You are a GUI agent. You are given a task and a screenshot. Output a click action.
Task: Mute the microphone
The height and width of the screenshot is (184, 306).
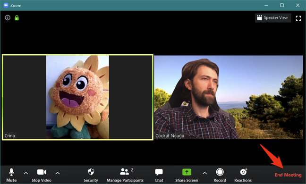tap(11, 175)
